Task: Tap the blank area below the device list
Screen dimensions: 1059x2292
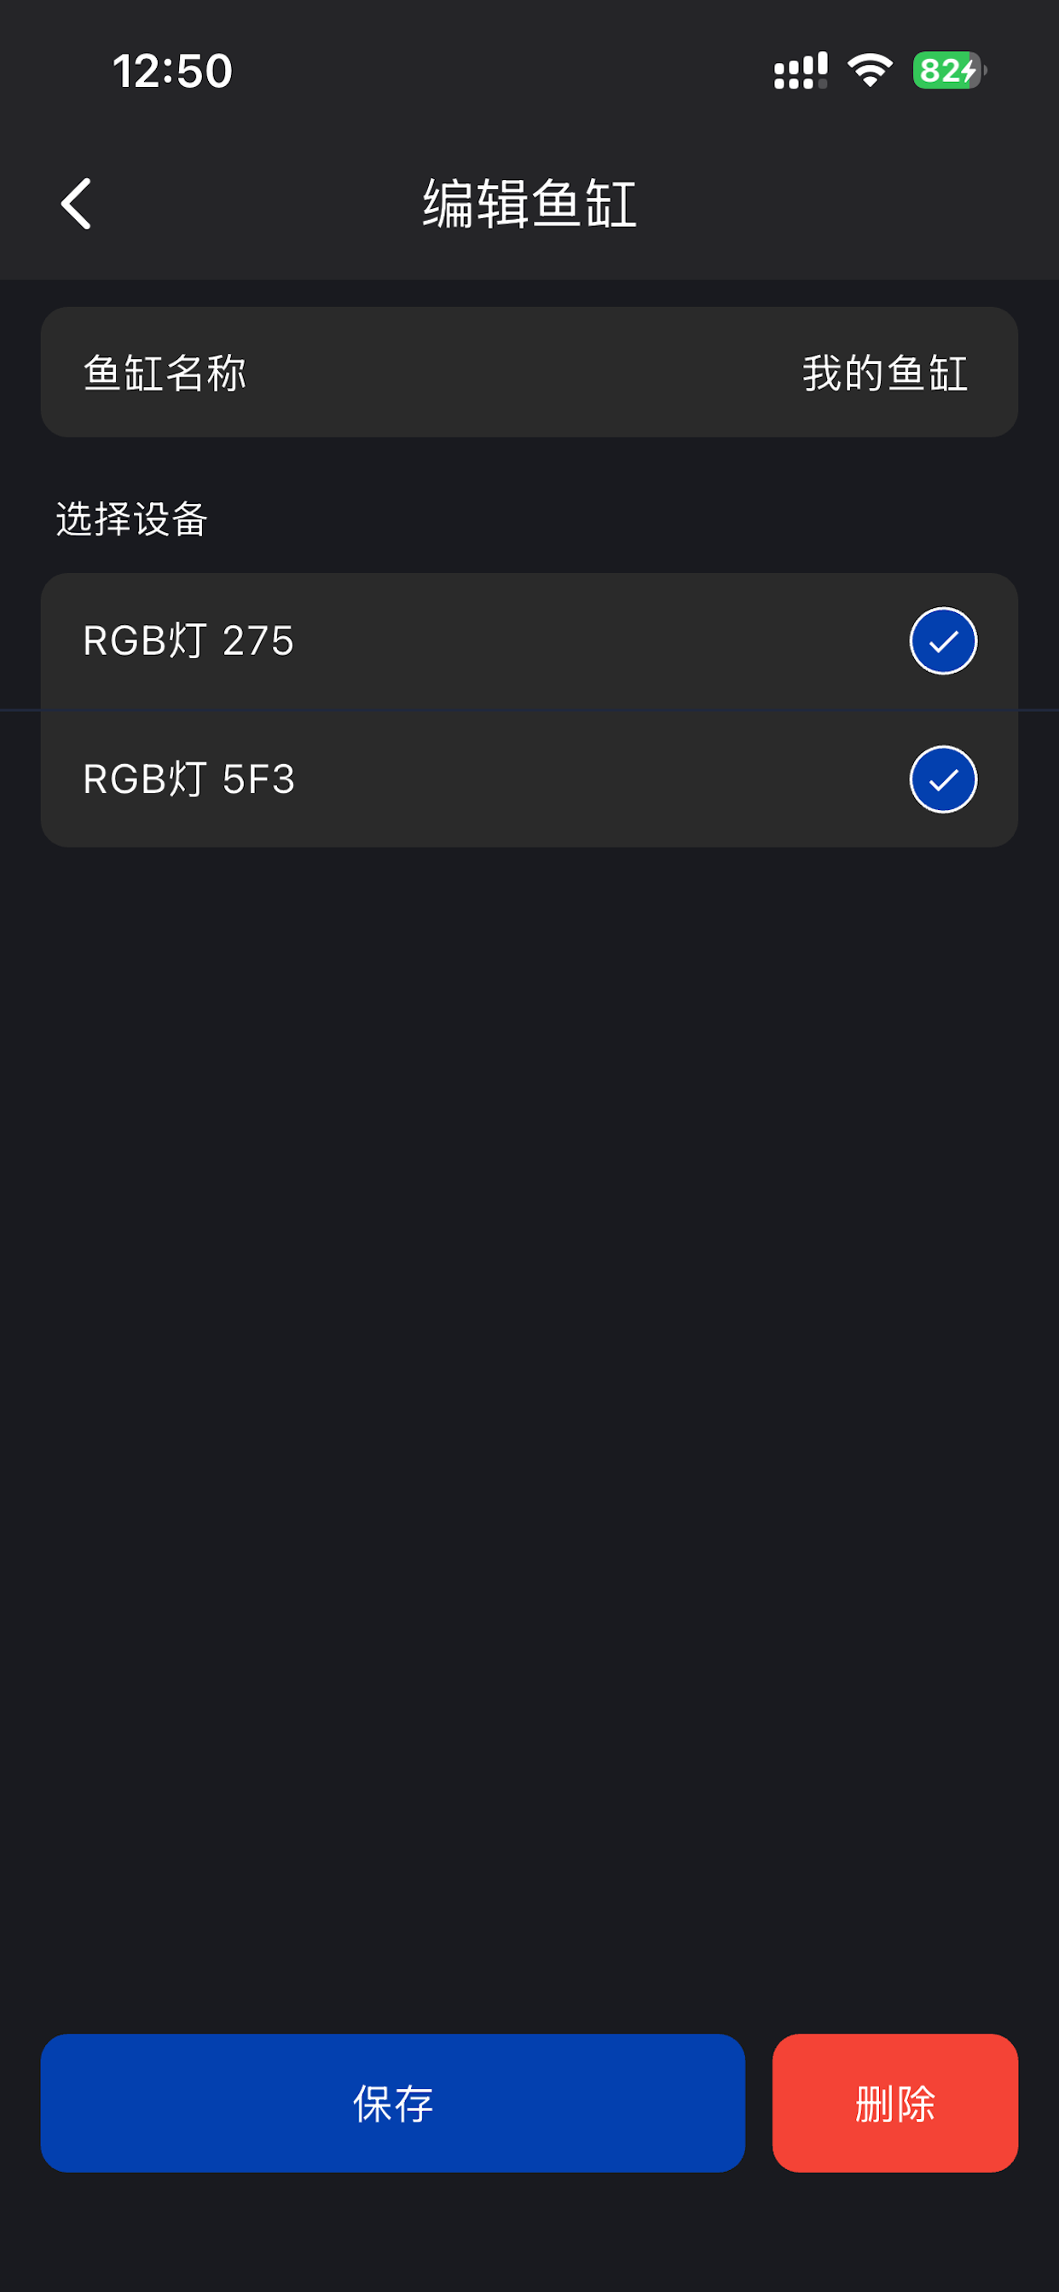Action: pos(529,1424)
